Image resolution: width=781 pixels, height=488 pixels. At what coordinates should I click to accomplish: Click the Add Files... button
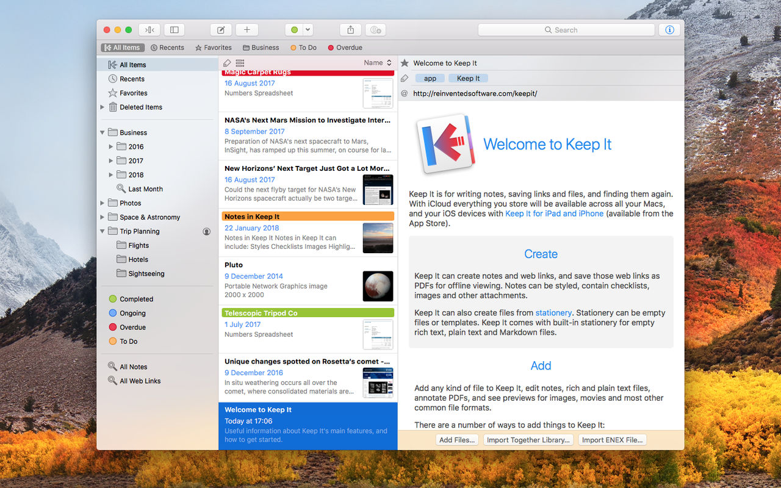pyautogui.click(x=457, y=440)
